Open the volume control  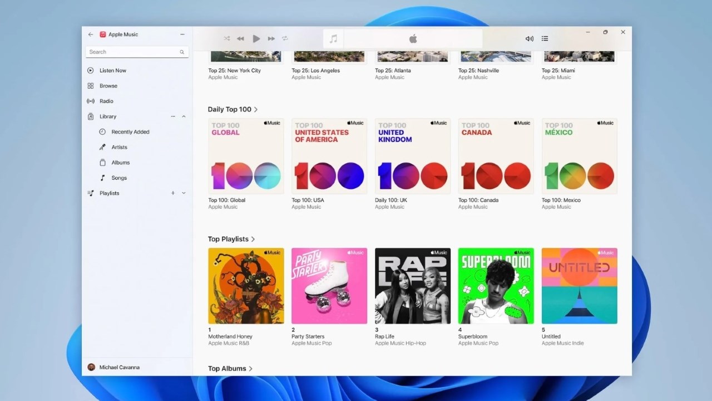click(528, 38)
